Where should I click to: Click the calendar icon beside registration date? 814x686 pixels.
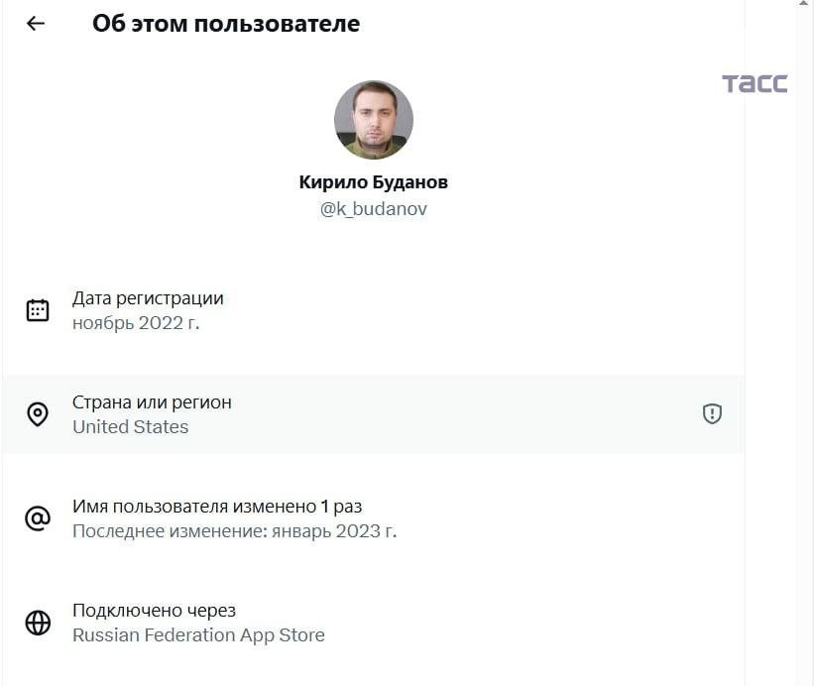click(x=38, y=310)
